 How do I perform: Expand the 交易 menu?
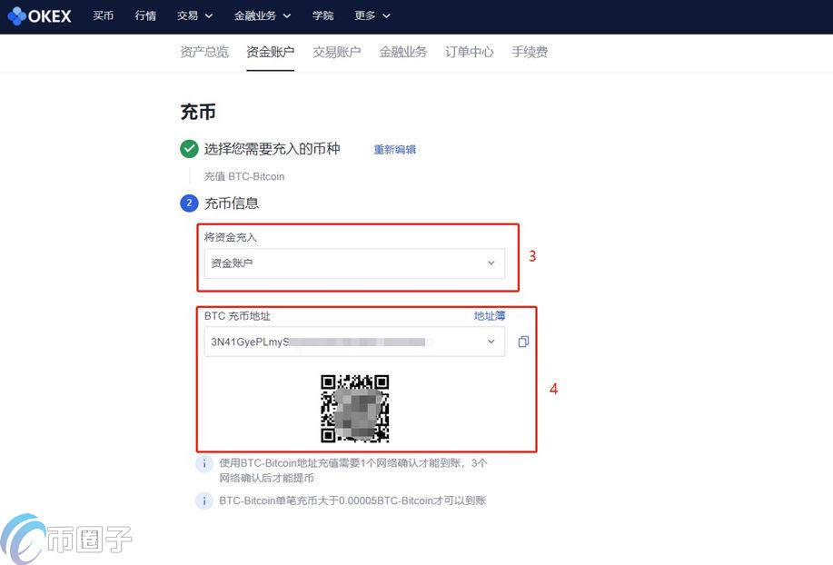coord(195,16)
